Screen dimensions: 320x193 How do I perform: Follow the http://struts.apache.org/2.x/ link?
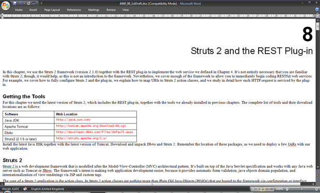[x=82, y=138]
